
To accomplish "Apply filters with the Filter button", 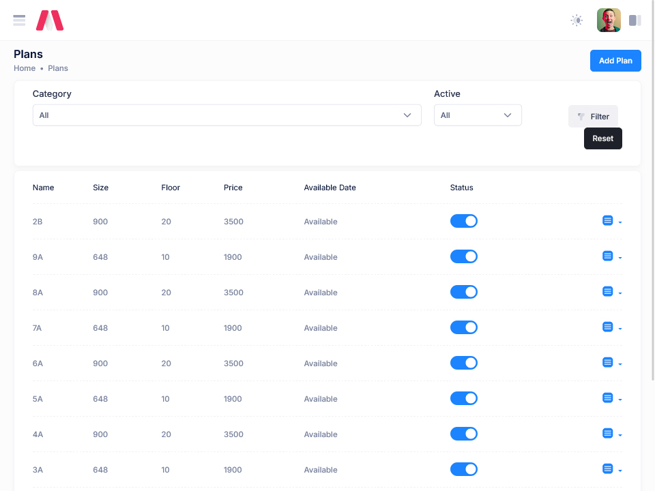I will pos(593,117).
